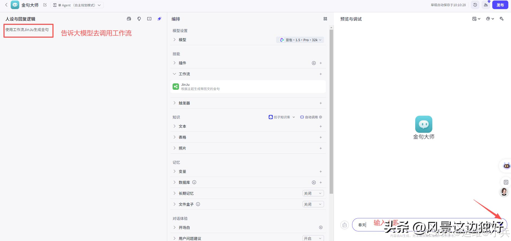This screenshot has width=511, height=241.
Task: Toggle the split-view layout icon beside the sparkle
Action: click(x=149, y=19)
